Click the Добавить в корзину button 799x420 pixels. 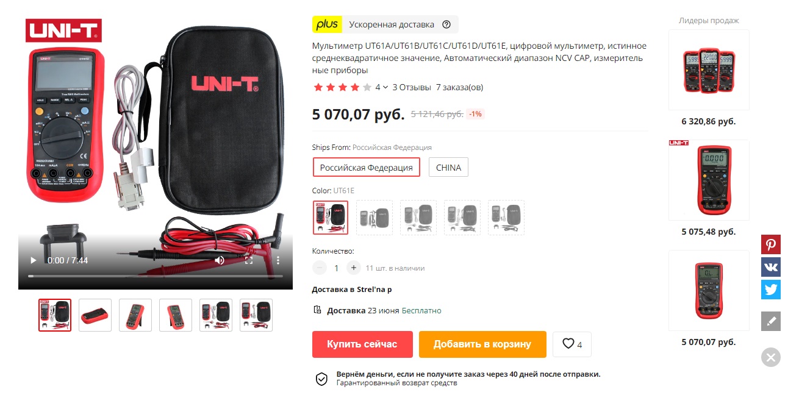click(x=482, y=344)
